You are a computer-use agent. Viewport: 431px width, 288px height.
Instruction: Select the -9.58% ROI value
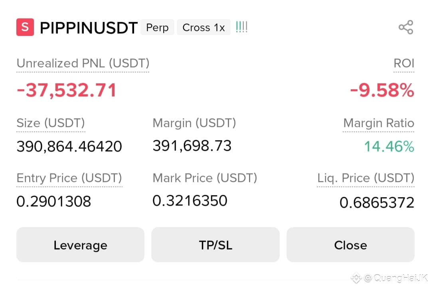click(382, 90)
